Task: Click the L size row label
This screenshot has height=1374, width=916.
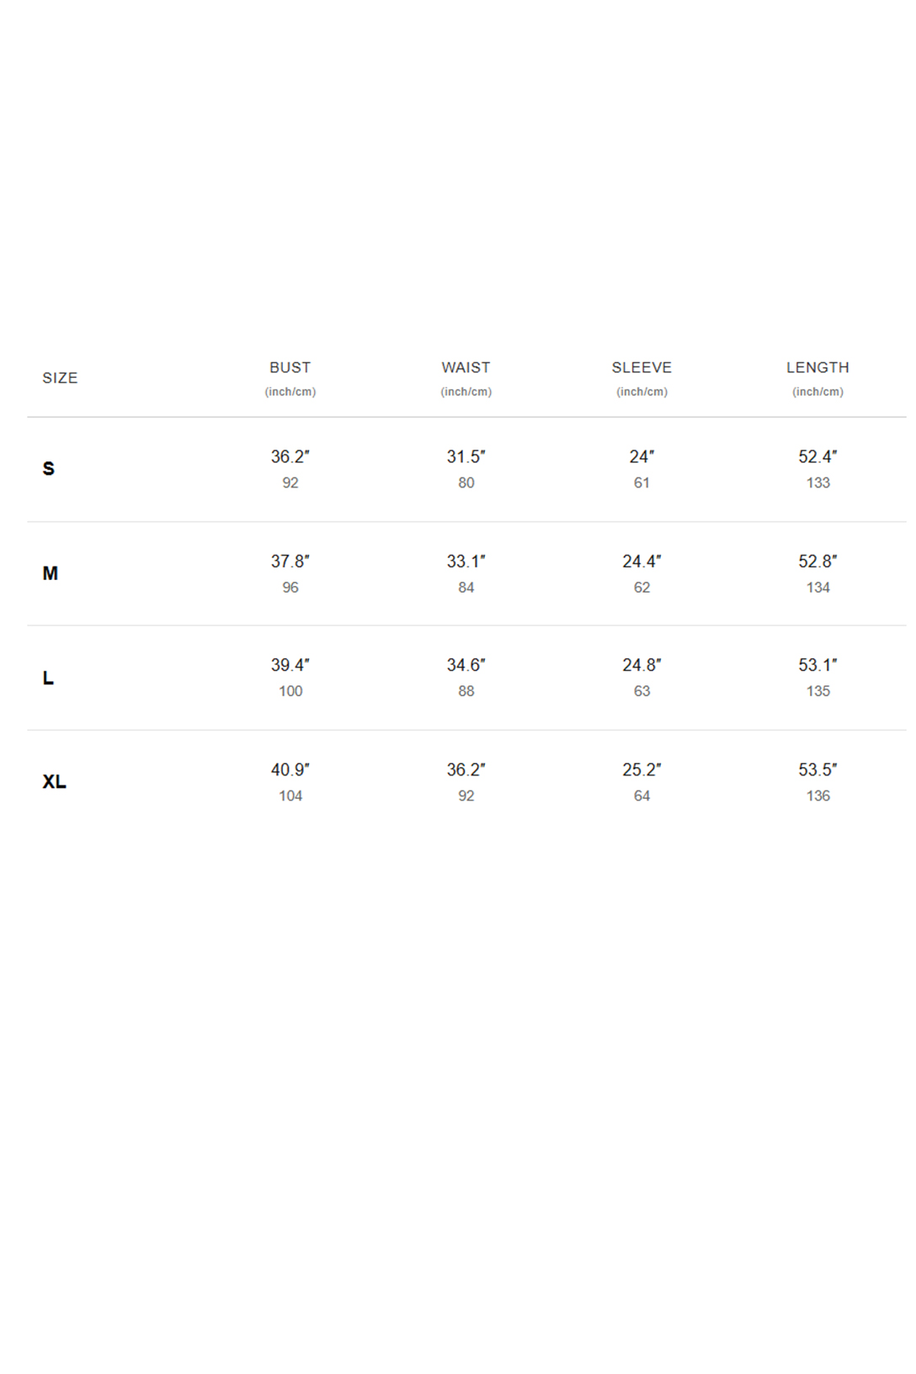Action: (x=48, y=678)
